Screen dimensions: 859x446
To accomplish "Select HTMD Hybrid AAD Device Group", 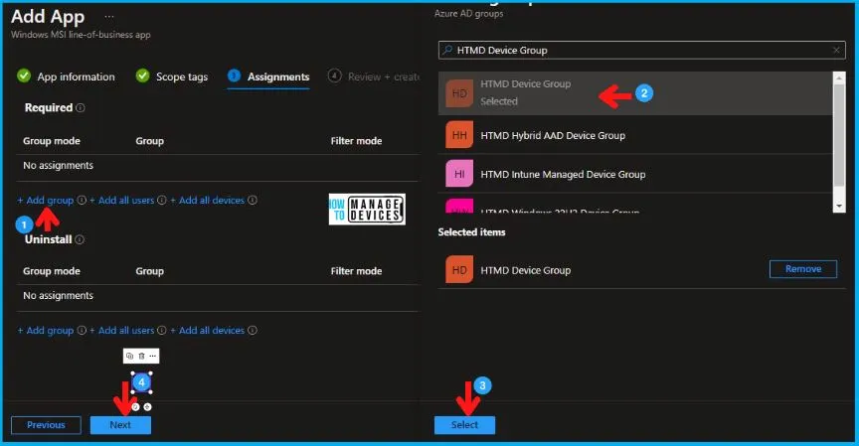I will pos(635,135).
